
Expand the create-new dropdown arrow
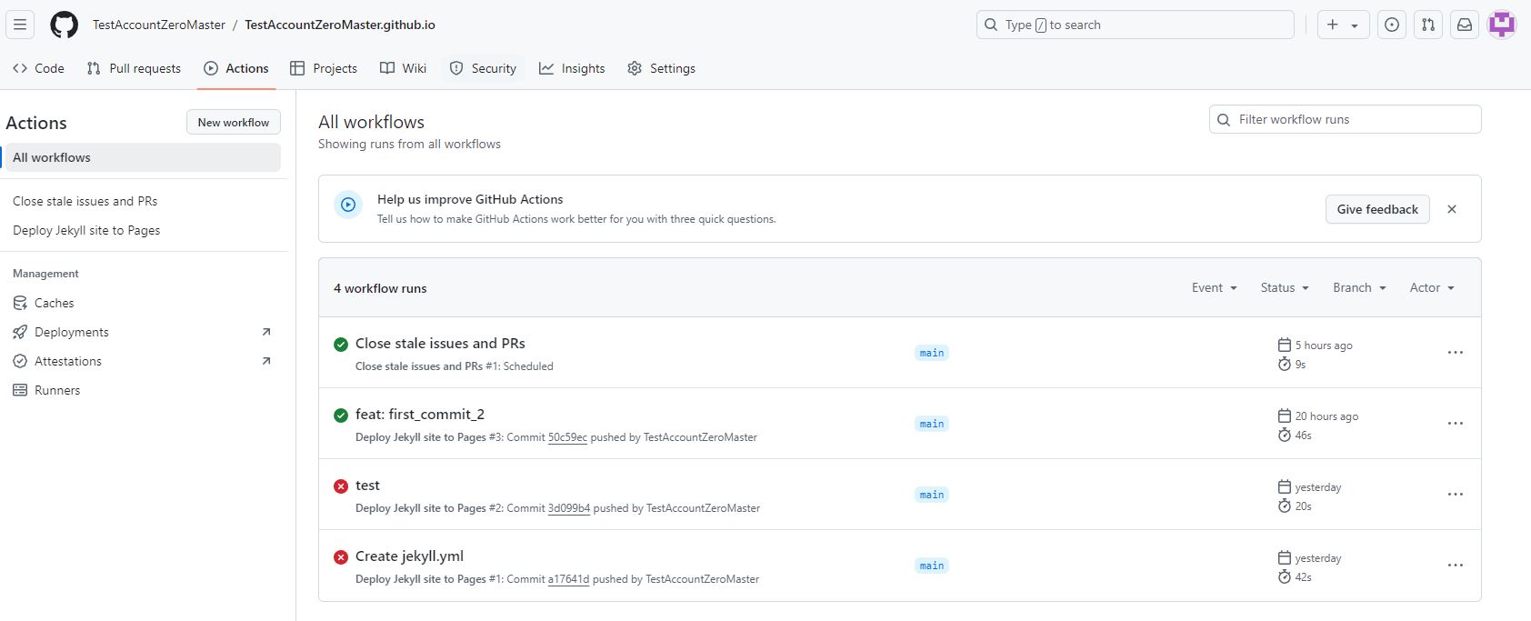click(1355, 25)
